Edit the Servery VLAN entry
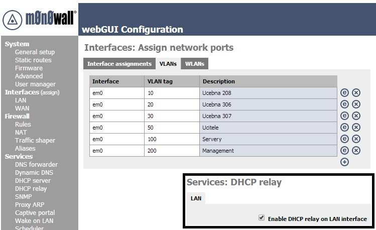 point(344,139)
